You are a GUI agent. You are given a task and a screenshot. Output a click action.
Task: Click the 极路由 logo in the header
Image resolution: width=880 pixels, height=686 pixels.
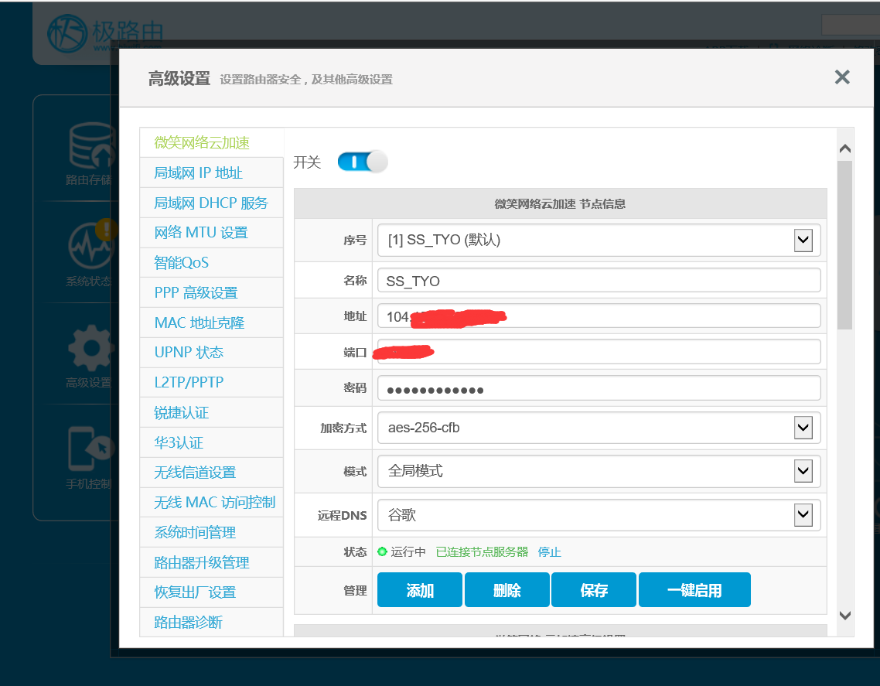coord(105,32)
